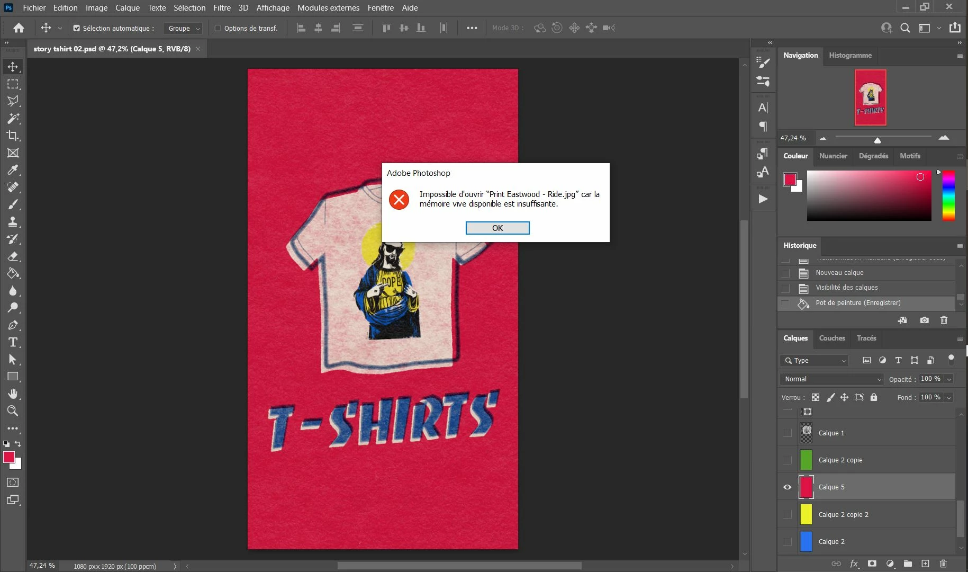Open layer filter Type dropdown
The height and width of the screenshot is (572, 968).
tap(814, 360)
